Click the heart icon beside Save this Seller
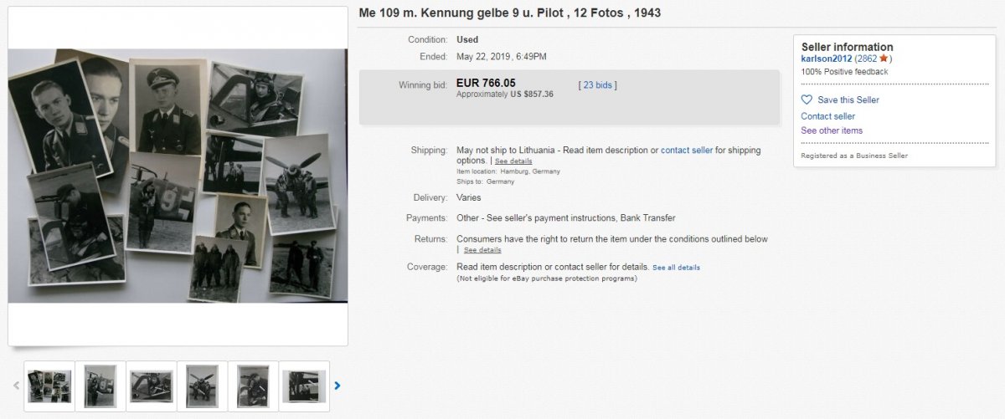Viewport: 1005px width, 419px height. coord(807,100)
